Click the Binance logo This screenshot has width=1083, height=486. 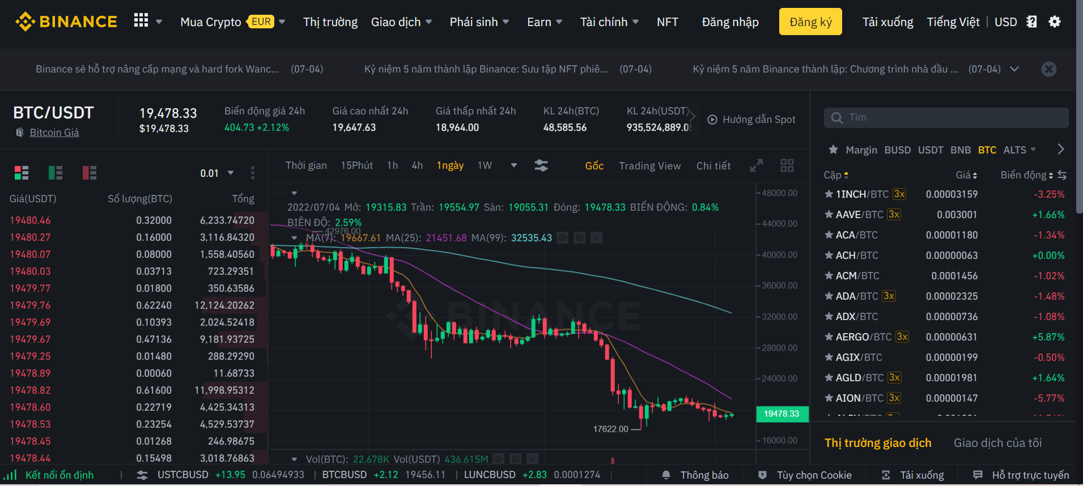pos(66,22)
